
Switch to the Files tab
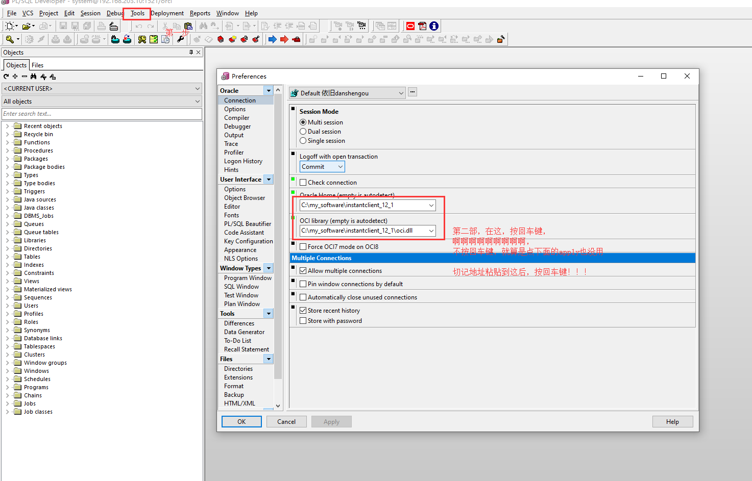pyautogui.click(x=37, y=65)
